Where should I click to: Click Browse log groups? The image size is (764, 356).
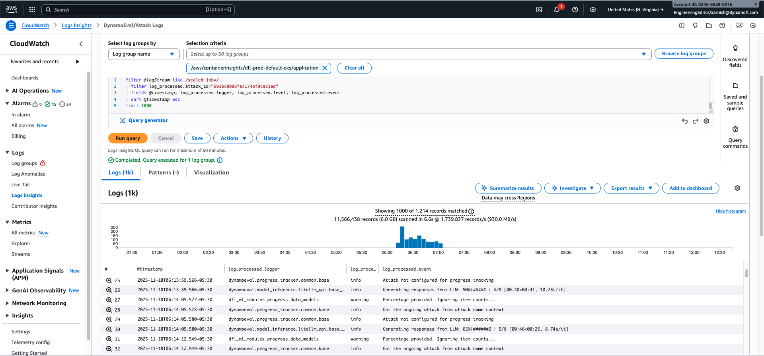click(x=684, y=54)
